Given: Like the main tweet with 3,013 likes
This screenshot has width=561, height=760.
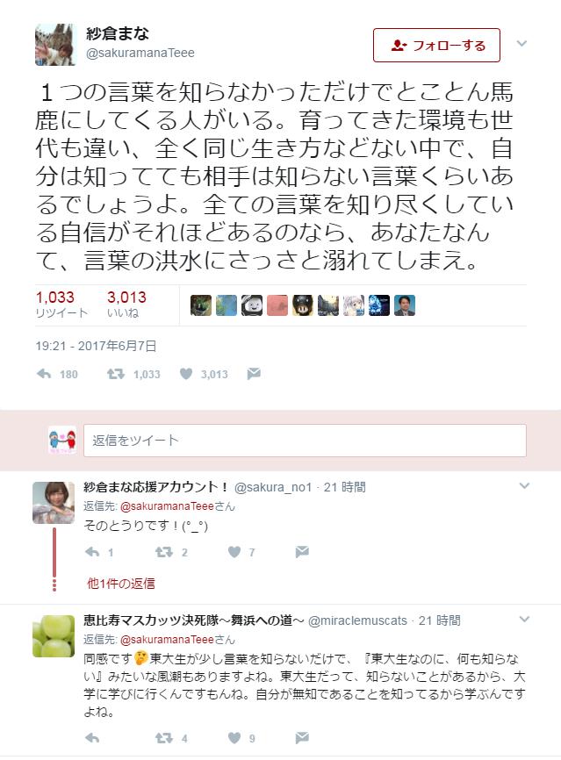Looking at the screenshot, I should coord(186,374).
